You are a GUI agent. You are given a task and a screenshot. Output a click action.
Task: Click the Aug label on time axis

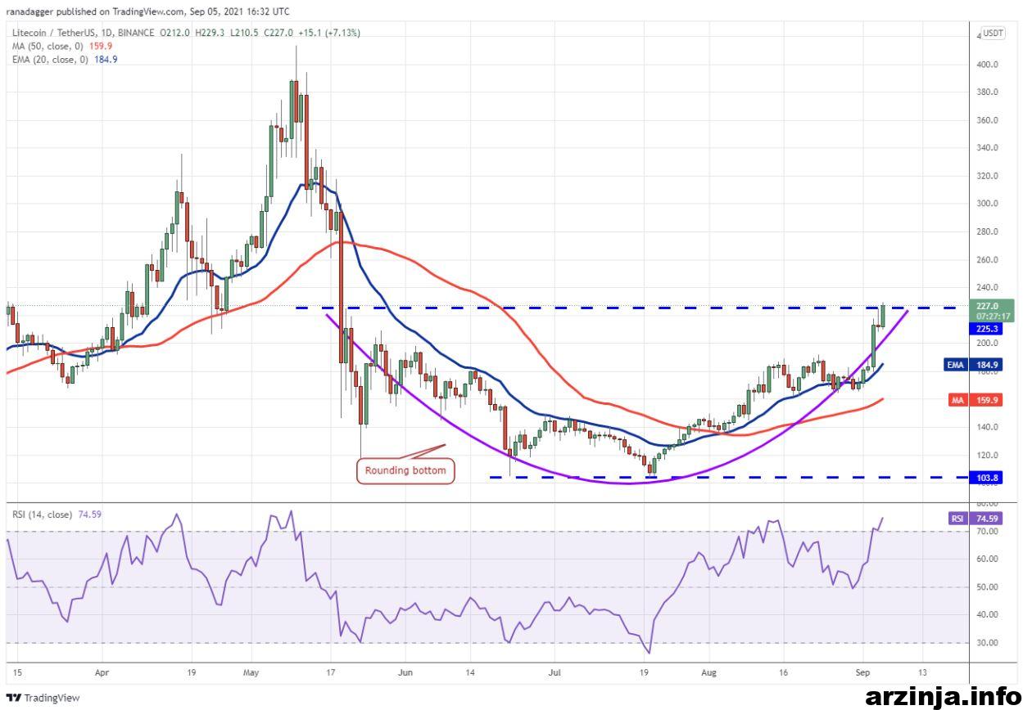coord(708,673)
